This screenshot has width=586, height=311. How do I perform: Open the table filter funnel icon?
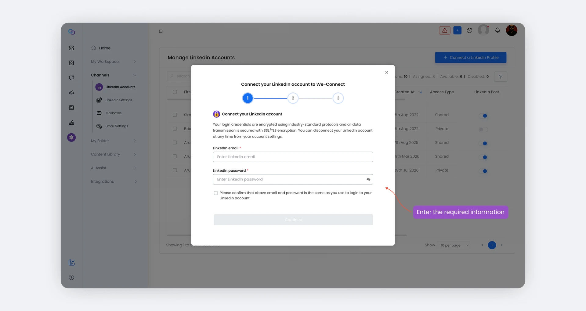[501, 77]
